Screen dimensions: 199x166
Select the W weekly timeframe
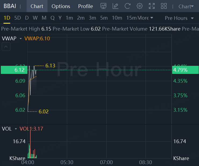[x=35, y=18]
